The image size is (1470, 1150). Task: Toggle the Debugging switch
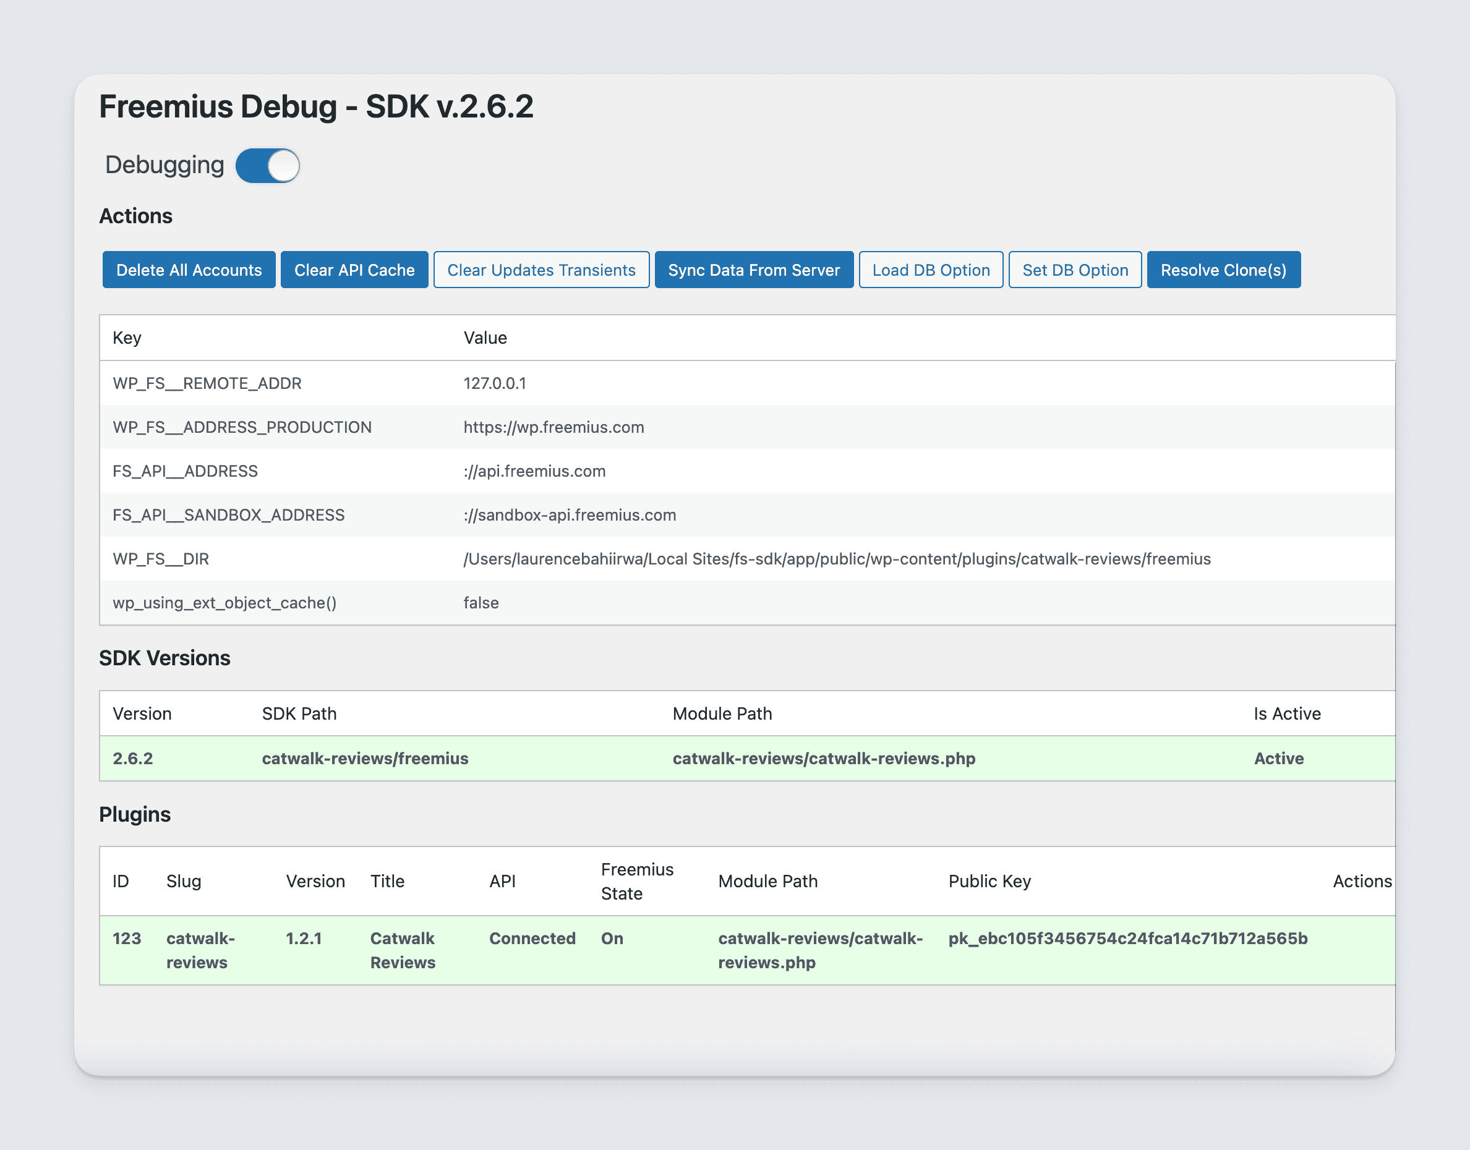coord(267,166)
